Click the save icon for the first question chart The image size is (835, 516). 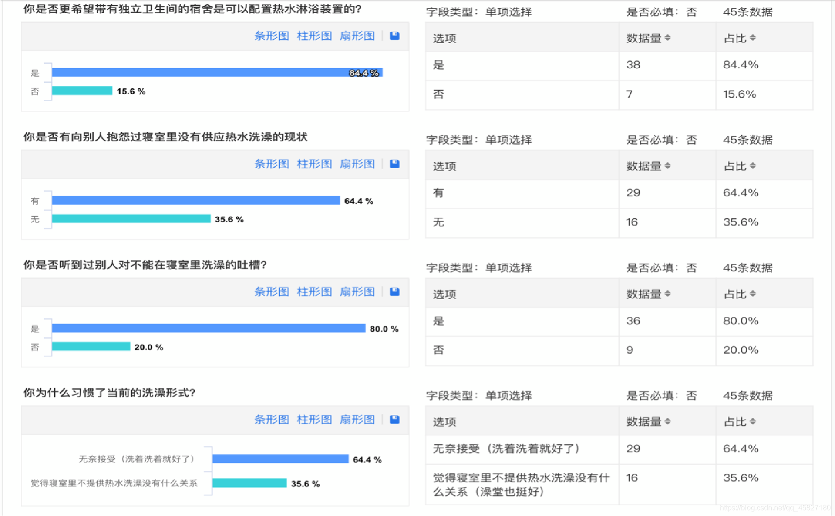[x=394, y=36]
